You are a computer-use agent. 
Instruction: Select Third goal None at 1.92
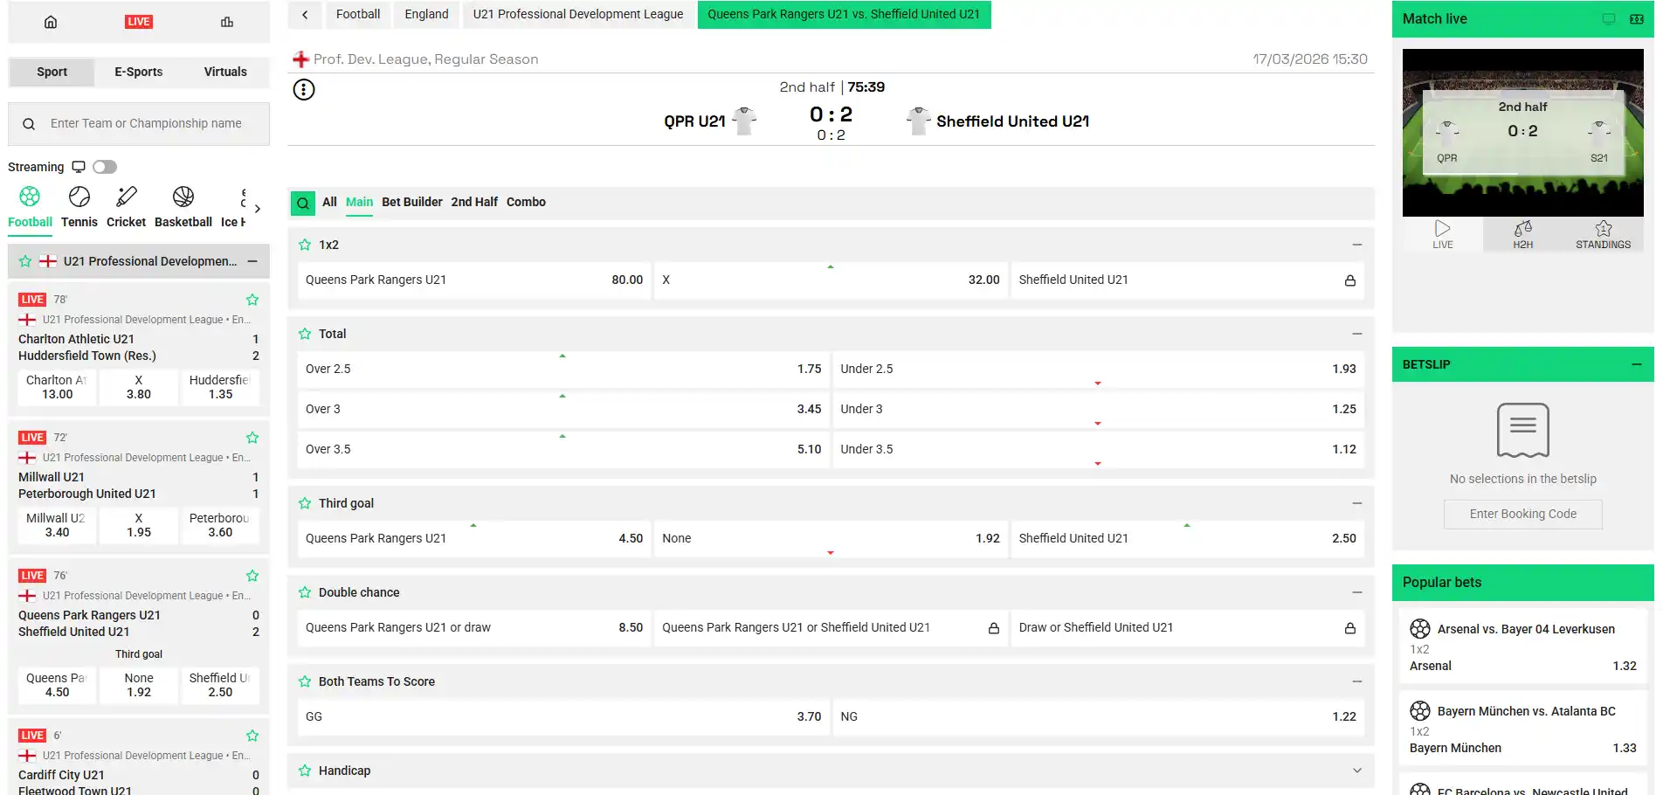[x=831, y=539]
